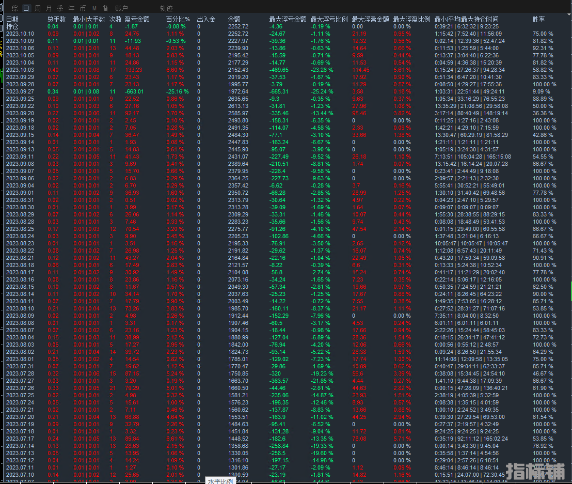This screenshot has height=484, width=572.
Task: Open the 季 quarterly tab
Action: (x=60, y=8)
